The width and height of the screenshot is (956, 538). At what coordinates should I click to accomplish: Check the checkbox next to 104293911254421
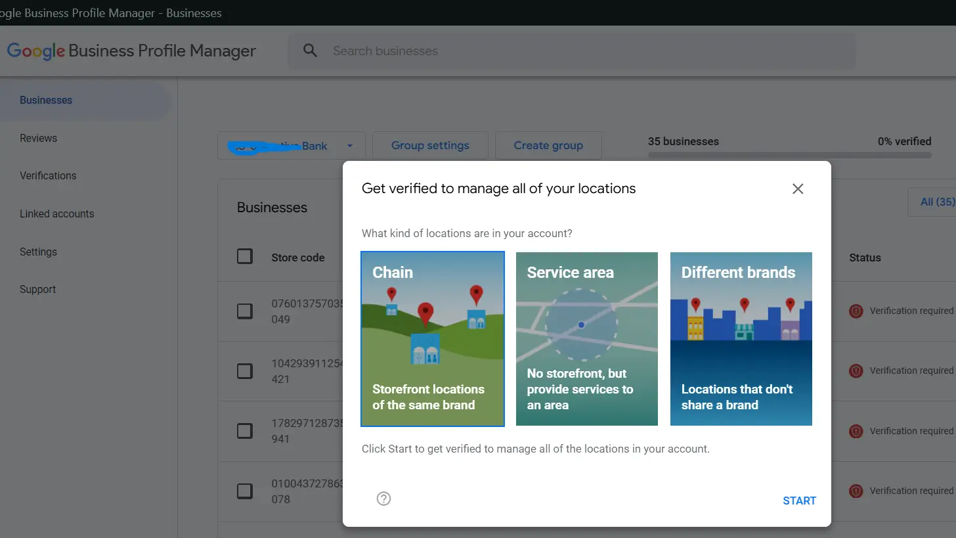point(245,371)
